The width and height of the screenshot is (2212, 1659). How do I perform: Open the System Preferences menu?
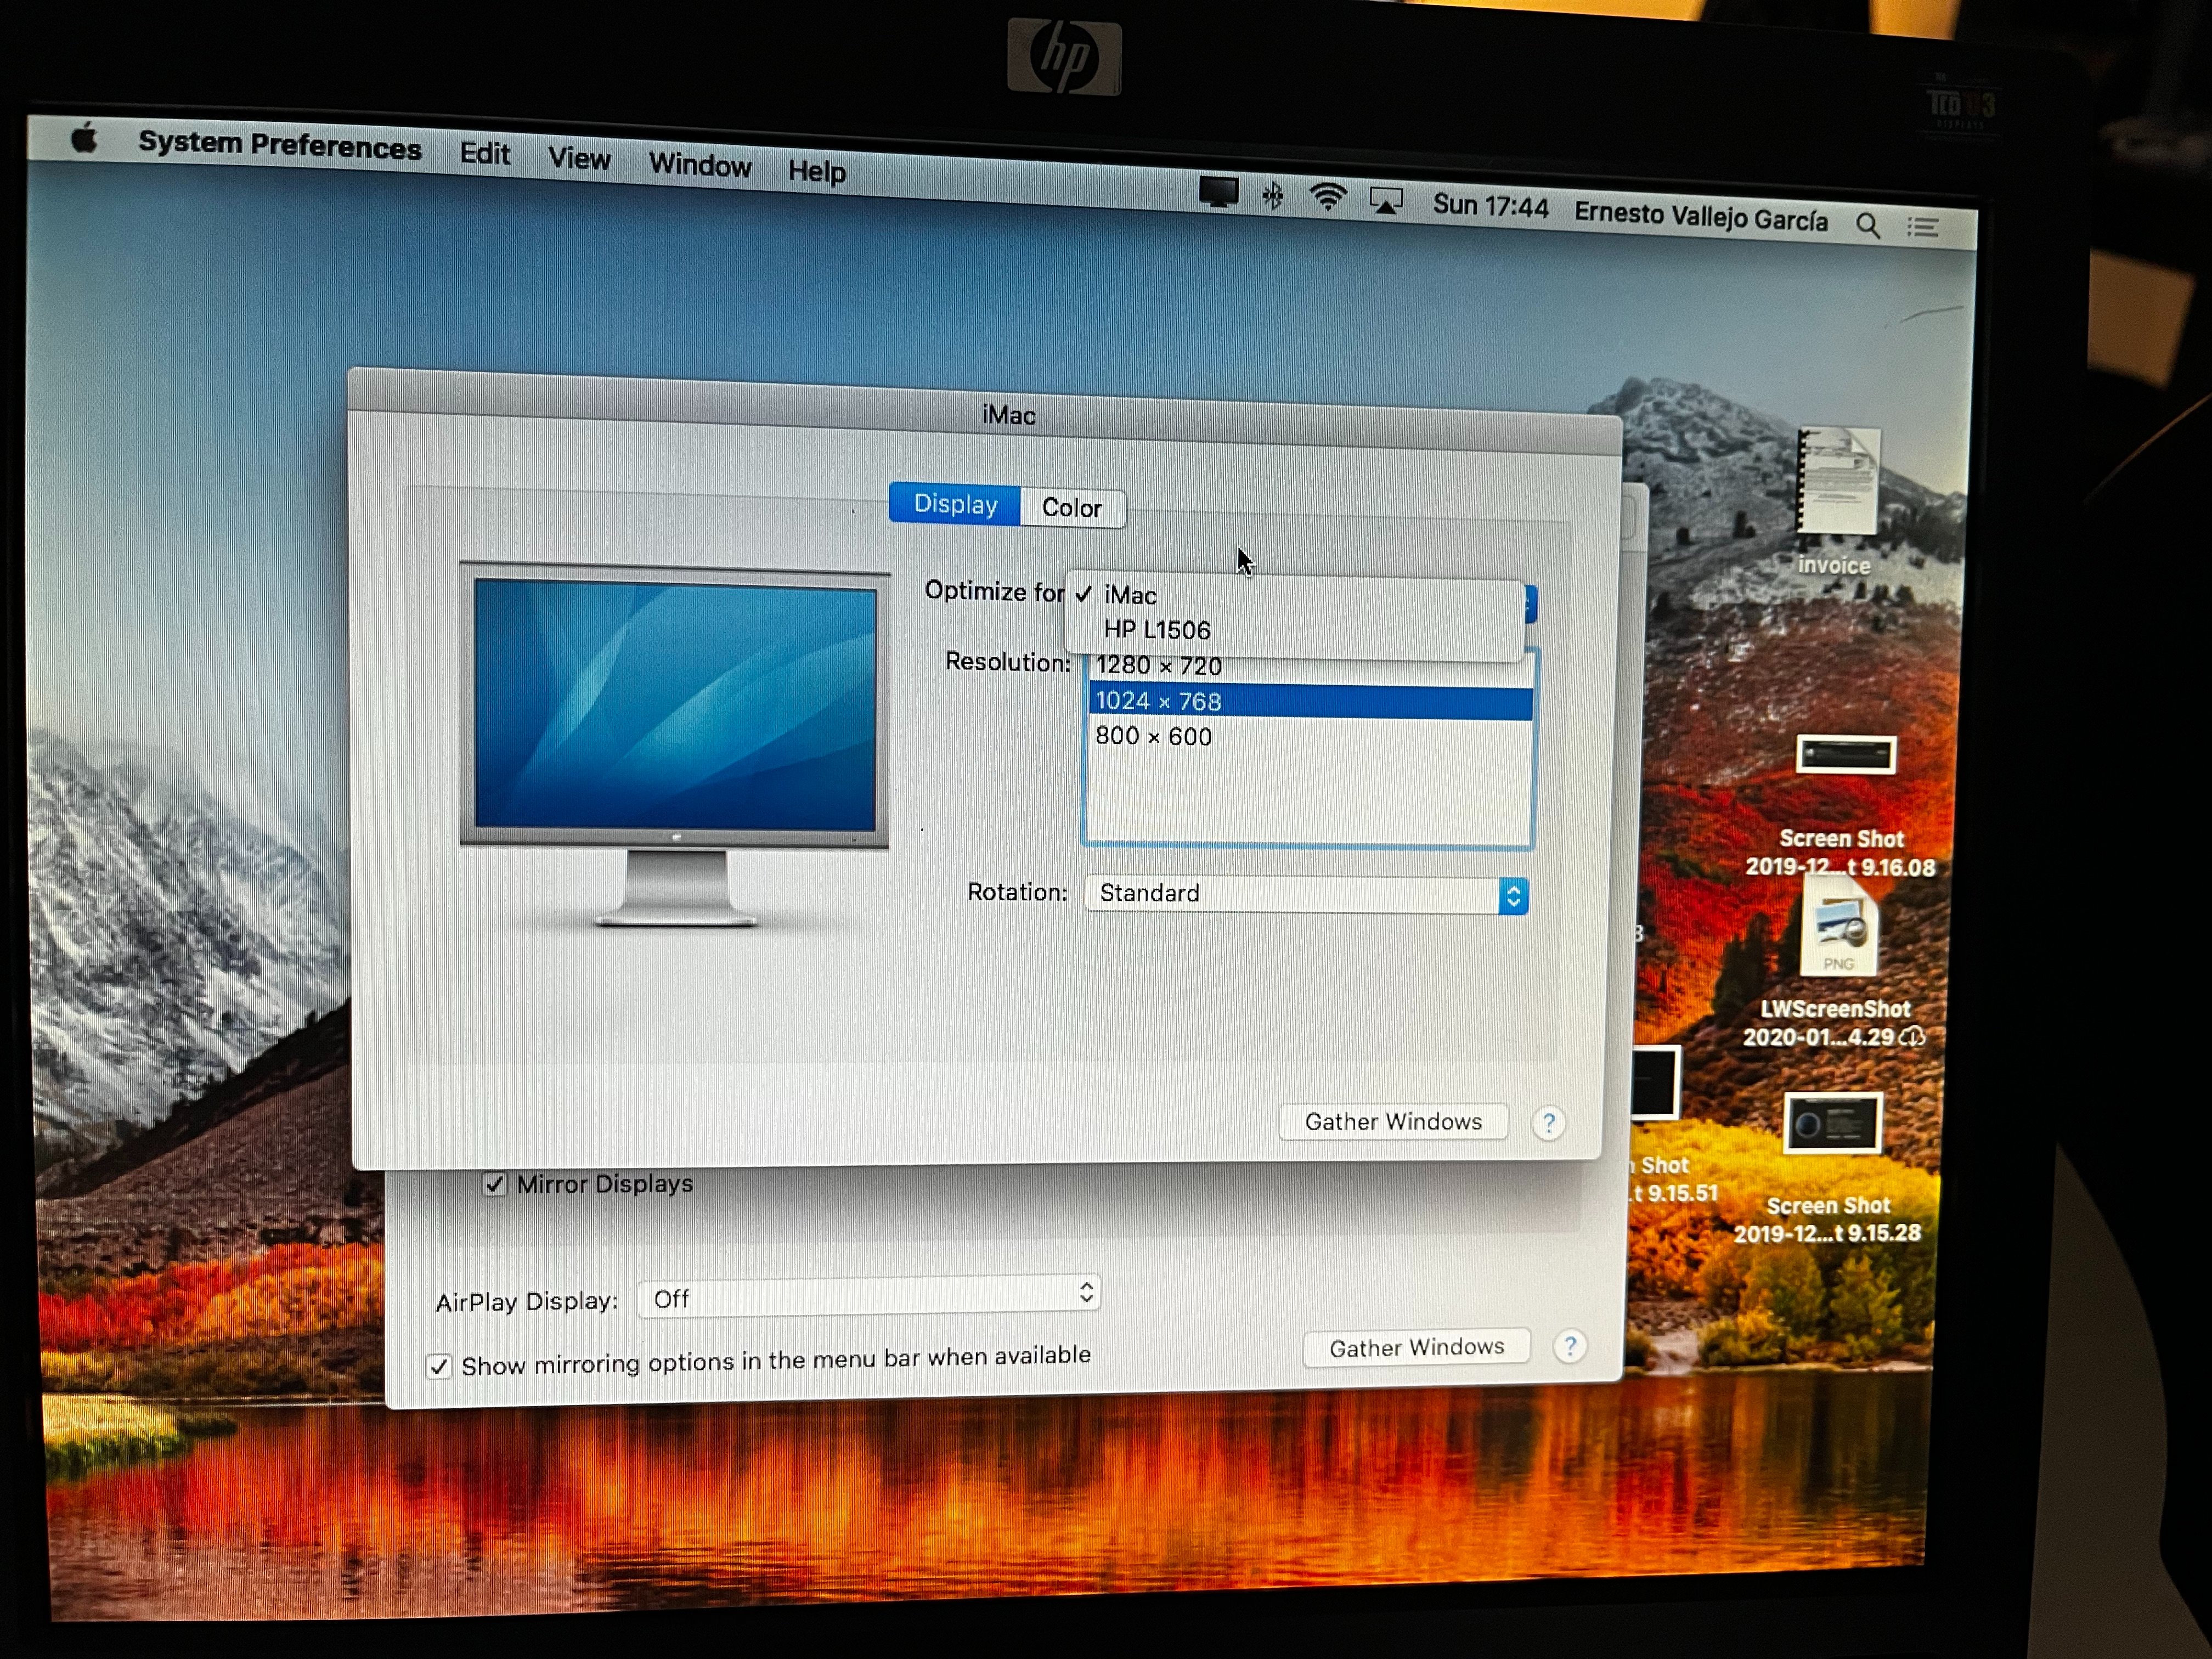pyautogui.click(x=280, y=146)
